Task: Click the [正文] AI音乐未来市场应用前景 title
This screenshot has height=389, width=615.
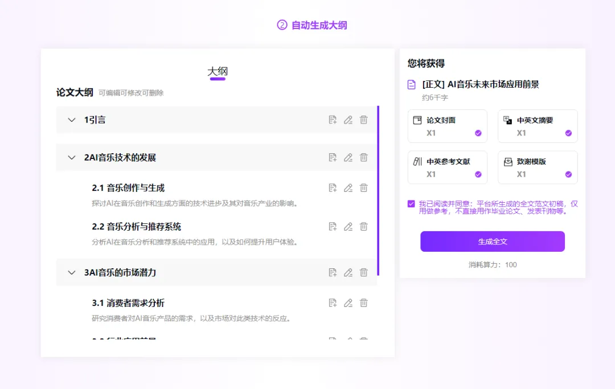Action: tap(481, 84)
